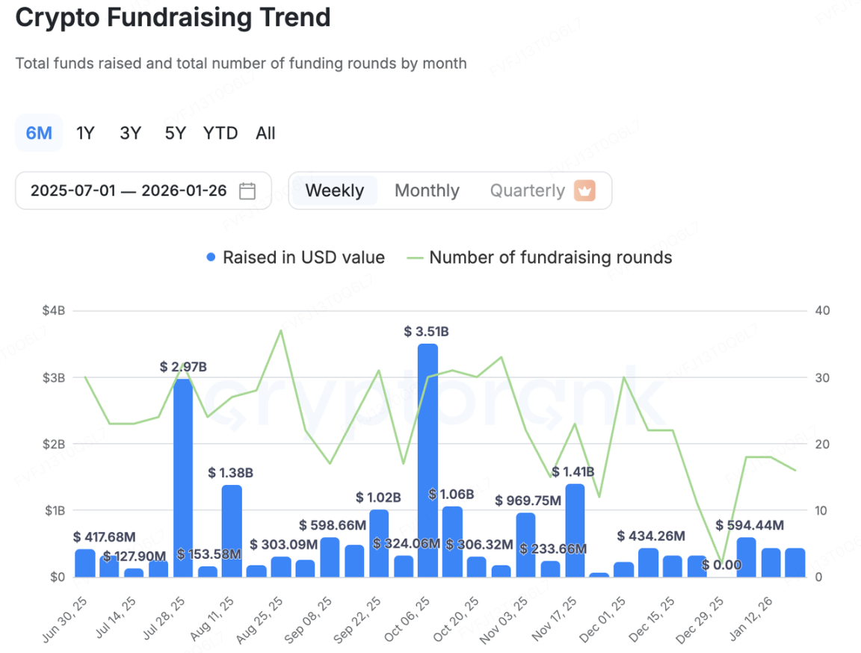Screen dimensions: 861x653
Task: Switch to Weekly interval
Action: (334, 191)
